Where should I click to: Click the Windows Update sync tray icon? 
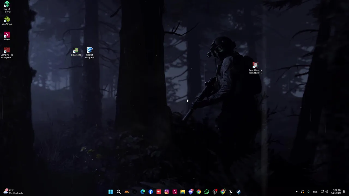(303, 192)
